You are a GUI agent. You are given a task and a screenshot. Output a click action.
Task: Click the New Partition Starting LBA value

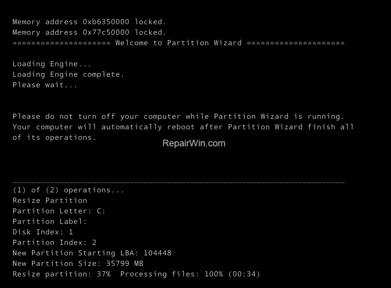point(157,253)
